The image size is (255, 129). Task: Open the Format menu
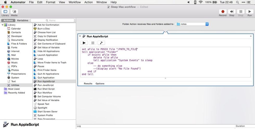[x=50, y=2]
